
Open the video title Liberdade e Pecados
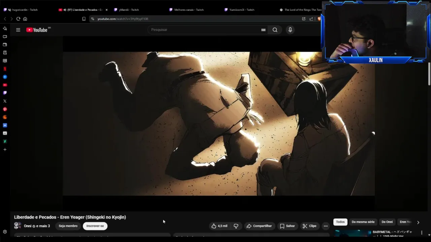(x=70, y=217)
